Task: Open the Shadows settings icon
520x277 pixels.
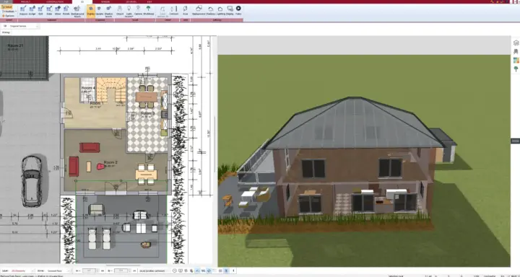Action: point(211,11)
